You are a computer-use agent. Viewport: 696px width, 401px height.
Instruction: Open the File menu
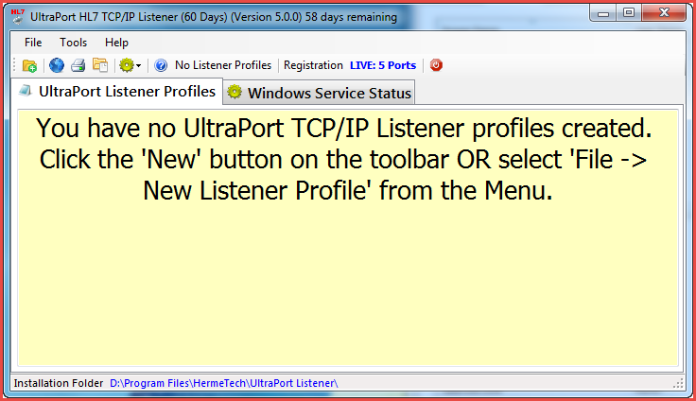33,43
